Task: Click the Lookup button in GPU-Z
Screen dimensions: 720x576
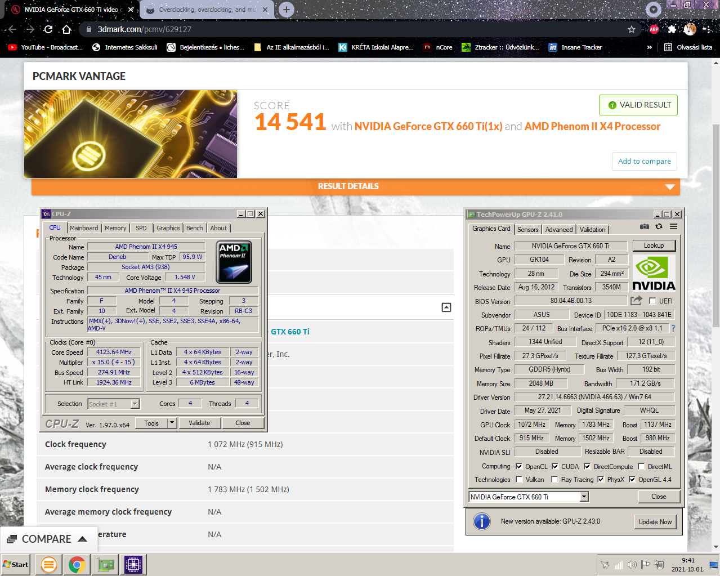Action: click(x=654, y=245)
